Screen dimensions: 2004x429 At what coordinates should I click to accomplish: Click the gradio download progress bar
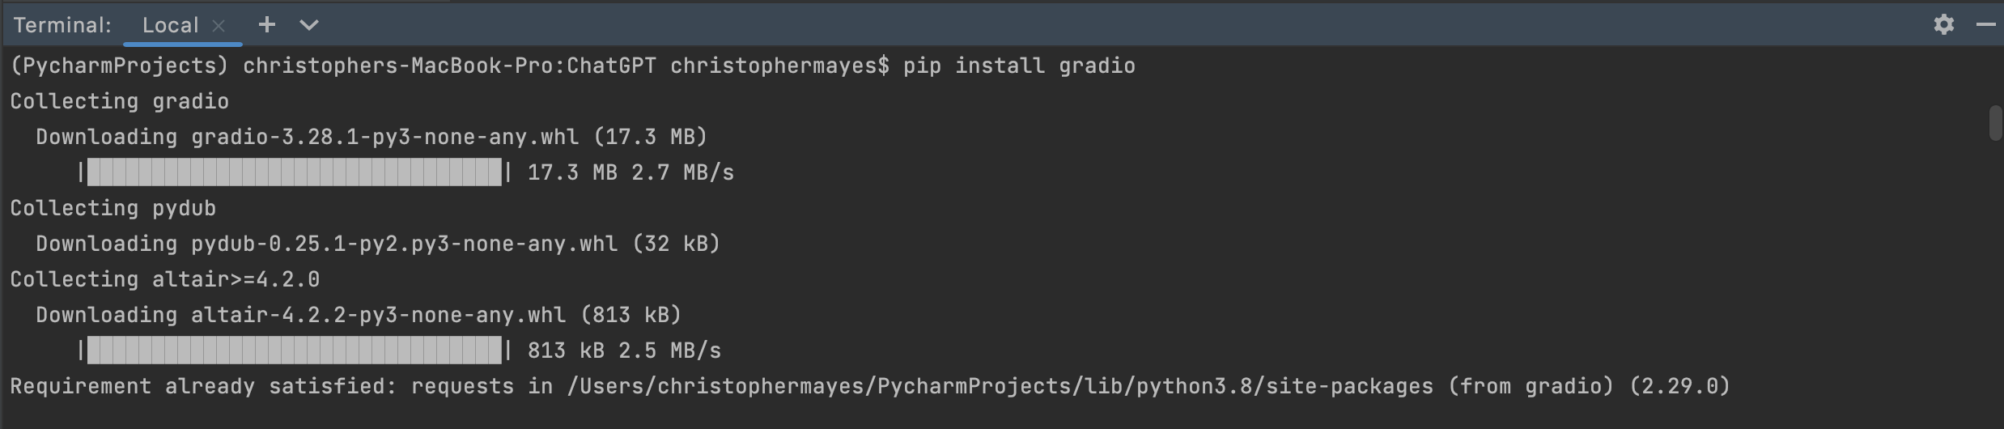click(x=294, y=172)
